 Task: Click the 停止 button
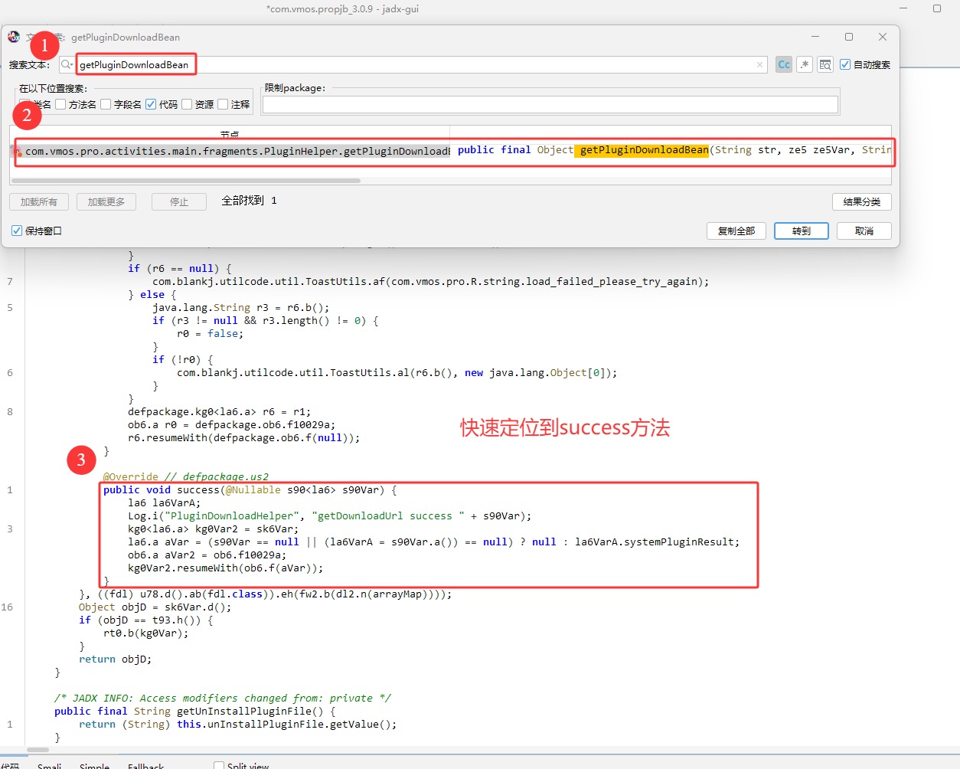[x=179, y=201]
